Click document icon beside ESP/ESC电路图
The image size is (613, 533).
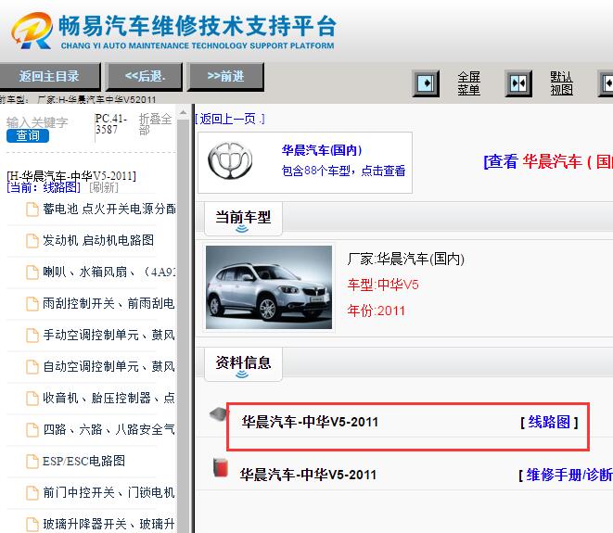32,461
